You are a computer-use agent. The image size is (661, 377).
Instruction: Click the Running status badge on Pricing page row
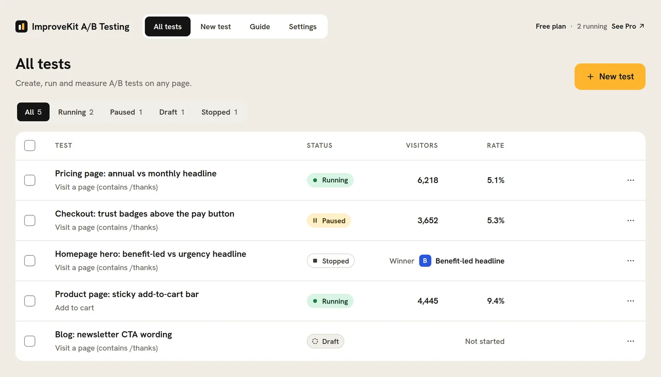(x=330, y=180)
